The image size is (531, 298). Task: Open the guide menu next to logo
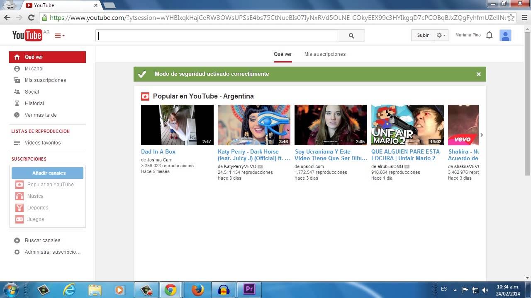click(60, 36)
